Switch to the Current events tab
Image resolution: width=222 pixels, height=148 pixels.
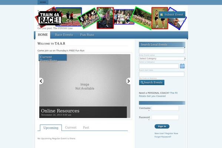71,127
